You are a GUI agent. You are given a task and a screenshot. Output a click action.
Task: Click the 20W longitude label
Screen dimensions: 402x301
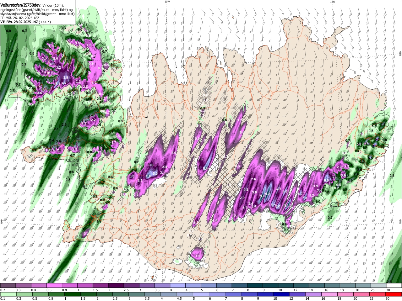(167, 1)
